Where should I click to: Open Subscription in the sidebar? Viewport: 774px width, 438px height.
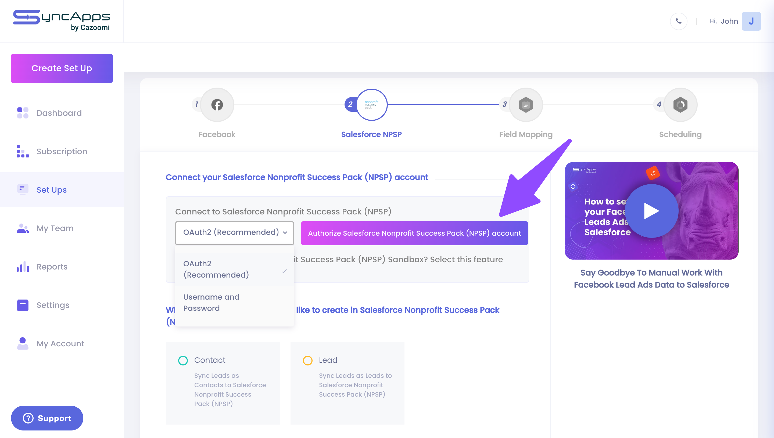tap(62, 151)
